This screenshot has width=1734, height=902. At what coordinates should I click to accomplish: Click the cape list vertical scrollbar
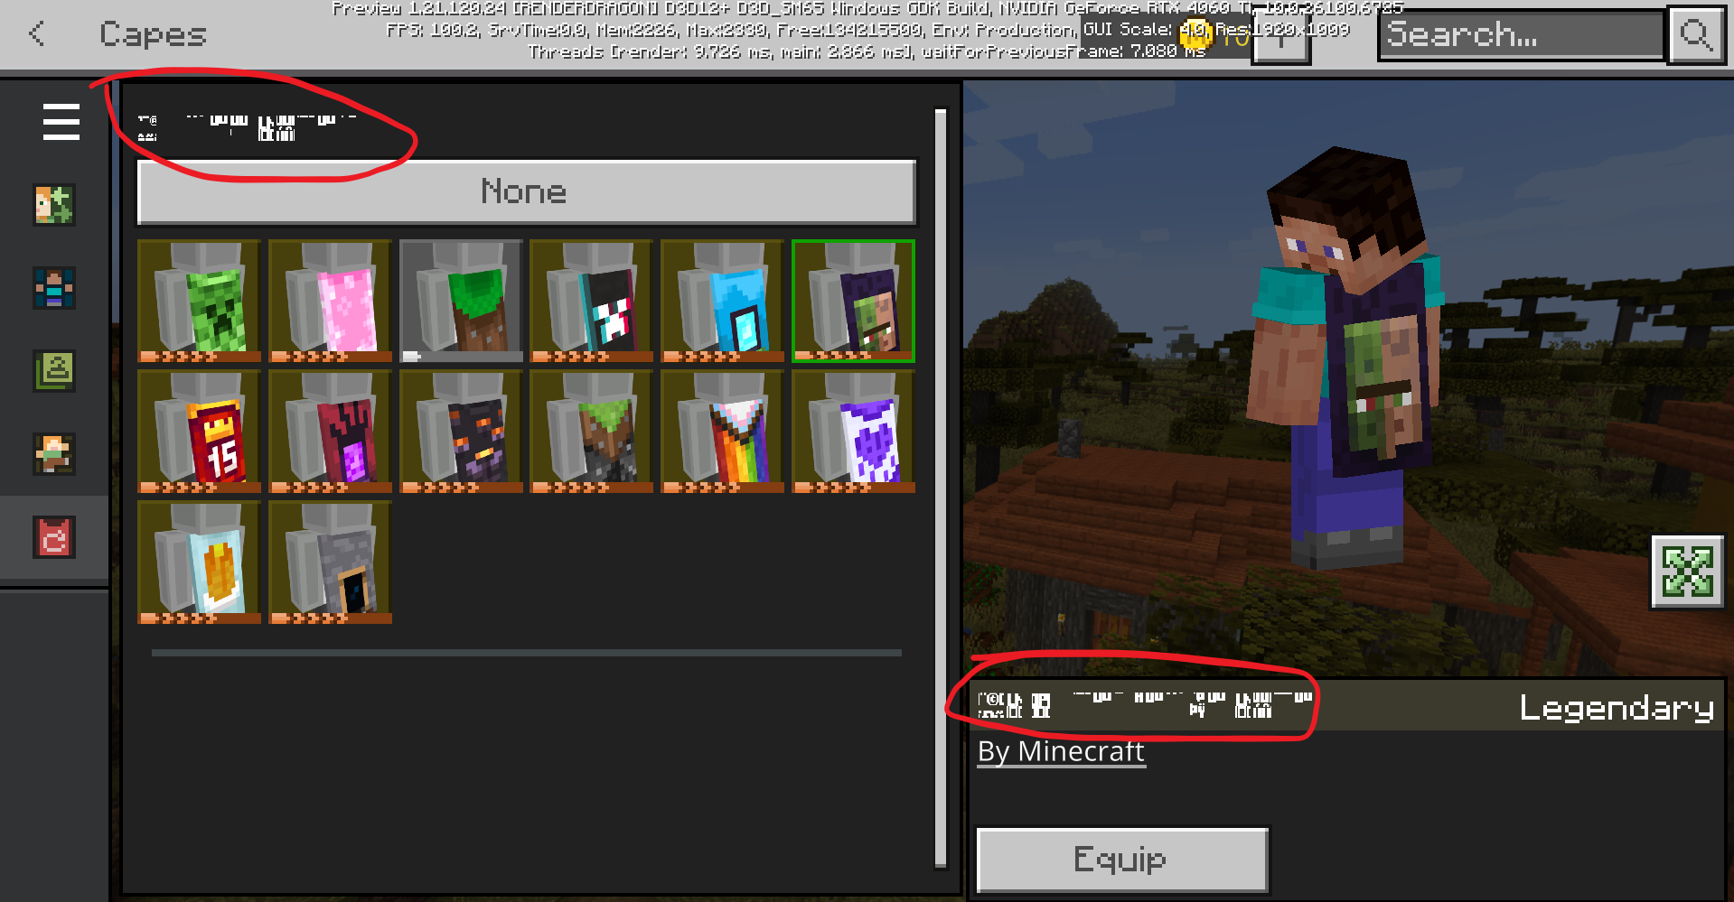[x=940, y=488]
